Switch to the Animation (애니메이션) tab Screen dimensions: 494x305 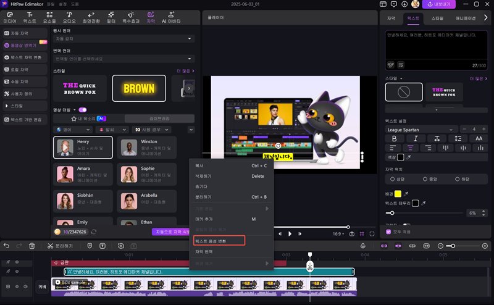[x=466, y=19]
